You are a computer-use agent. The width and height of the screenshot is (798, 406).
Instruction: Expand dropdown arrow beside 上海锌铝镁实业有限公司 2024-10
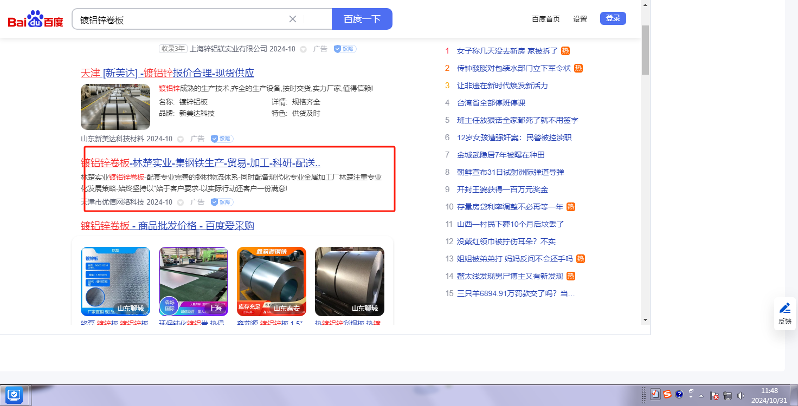(304, 49)
